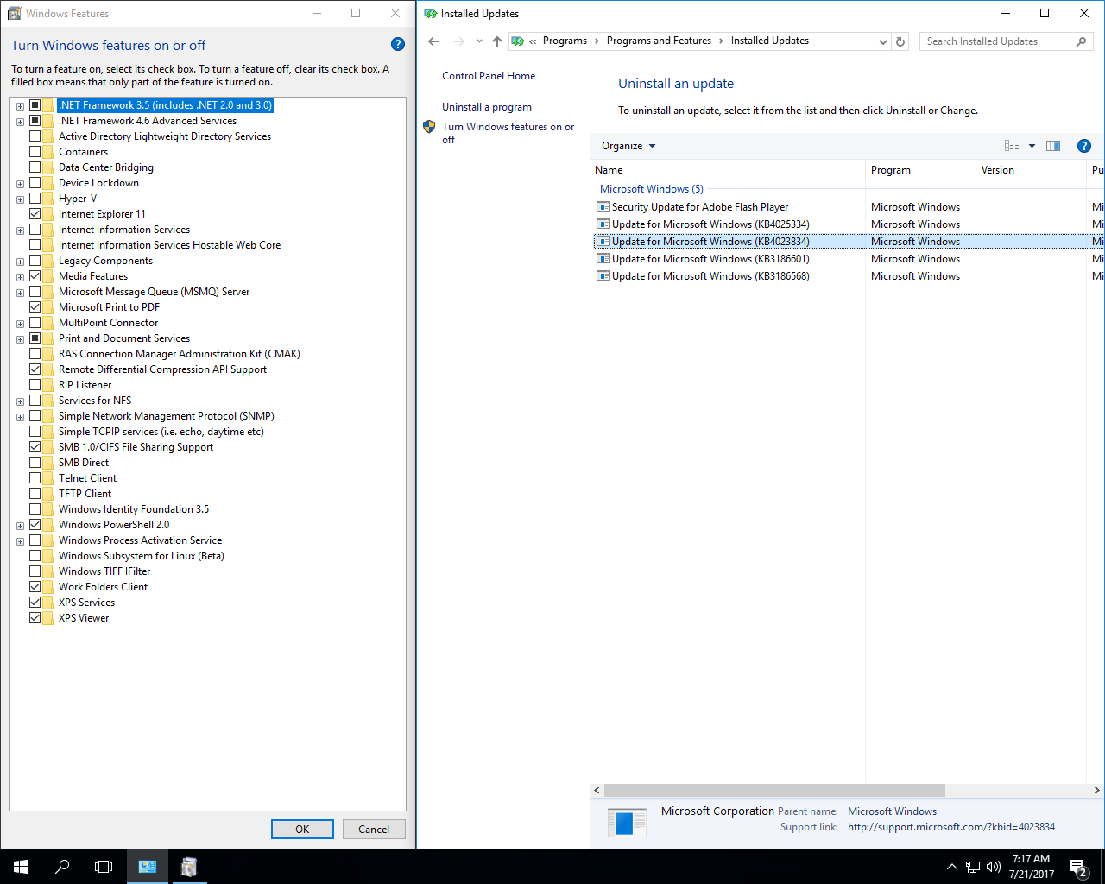Expand Internet Information Services node
Screen dimensions: 1105x884
20,230
